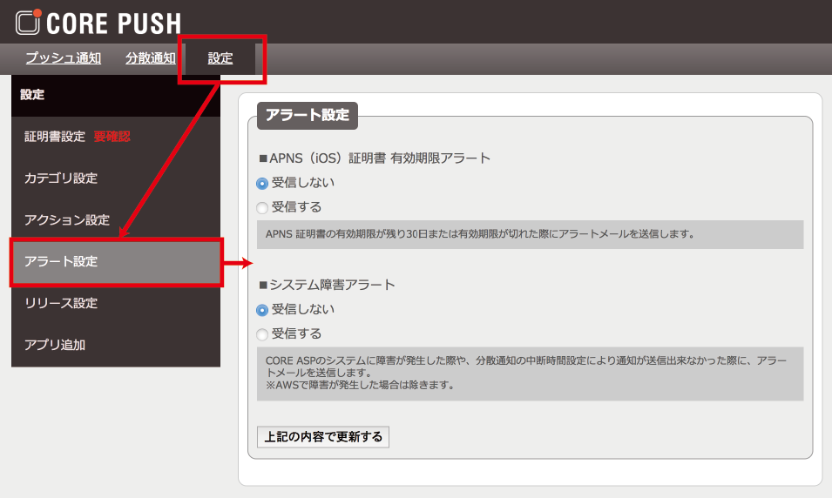832x498 pixels.
Task: Click the CORE ASP system failure description
Action: 530,373
